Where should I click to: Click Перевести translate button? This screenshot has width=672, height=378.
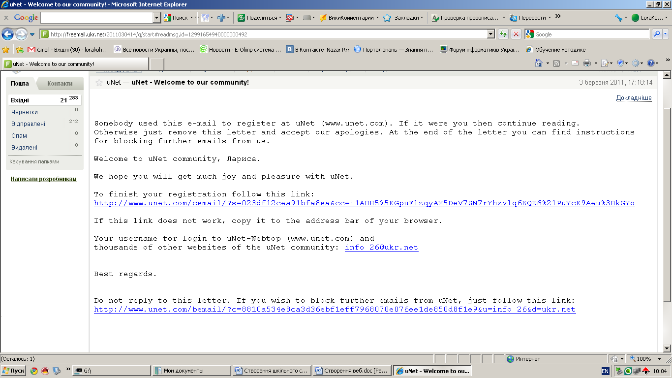coord(530,18)
